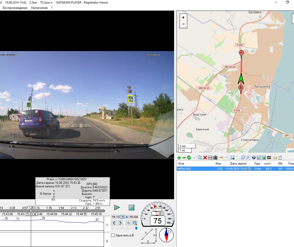Set playback speed to 4x

(127, 217)
